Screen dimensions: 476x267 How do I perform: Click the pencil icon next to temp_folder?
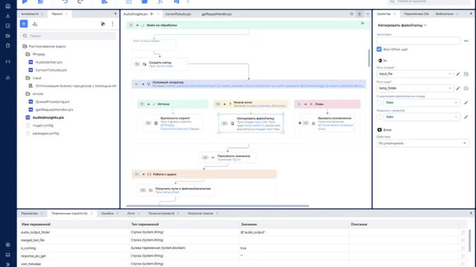tap(458, 88)
